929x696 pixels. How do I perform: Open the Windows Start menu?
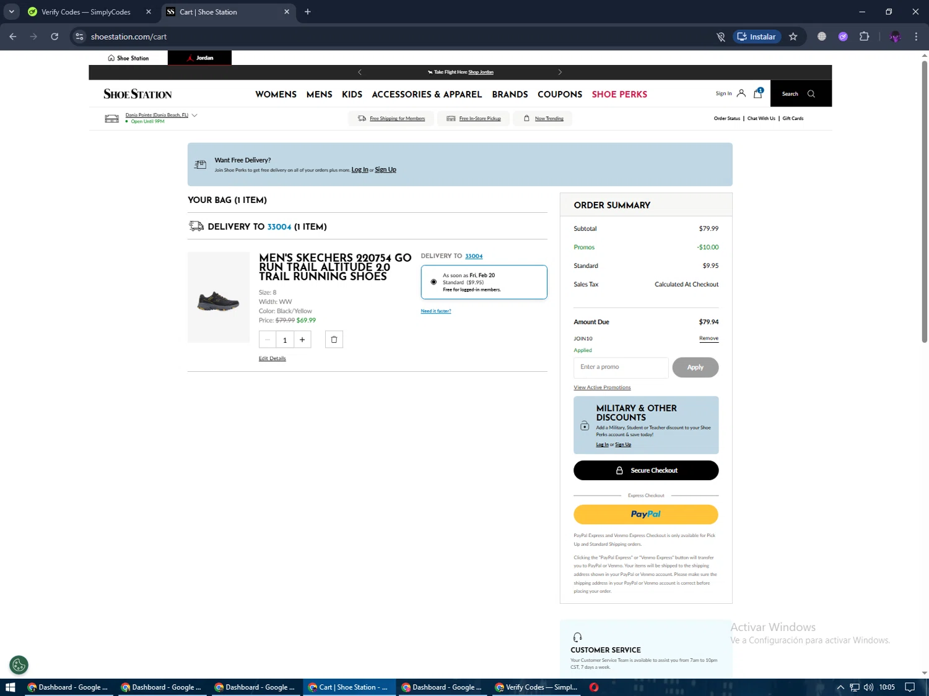(x=11, y=687)
